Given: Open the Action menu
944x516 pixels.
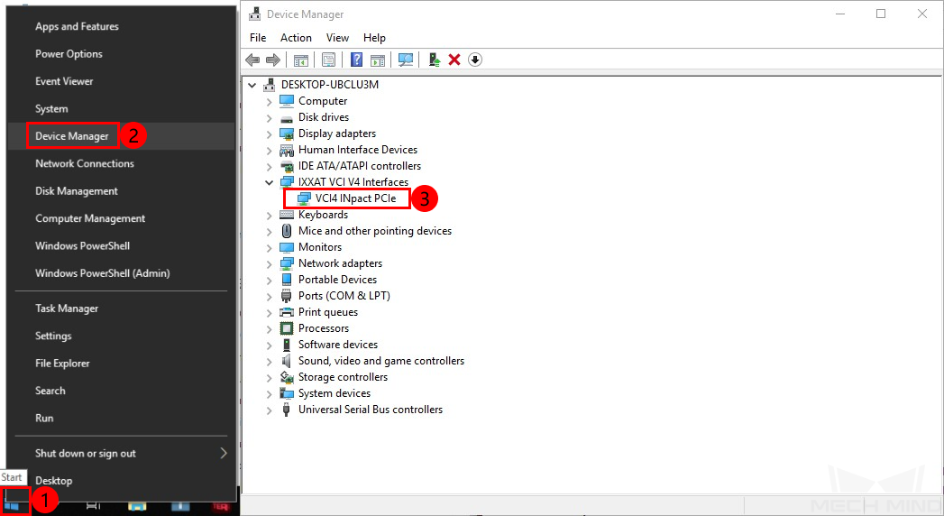Looking at the screenshot, I should (296, 37).
